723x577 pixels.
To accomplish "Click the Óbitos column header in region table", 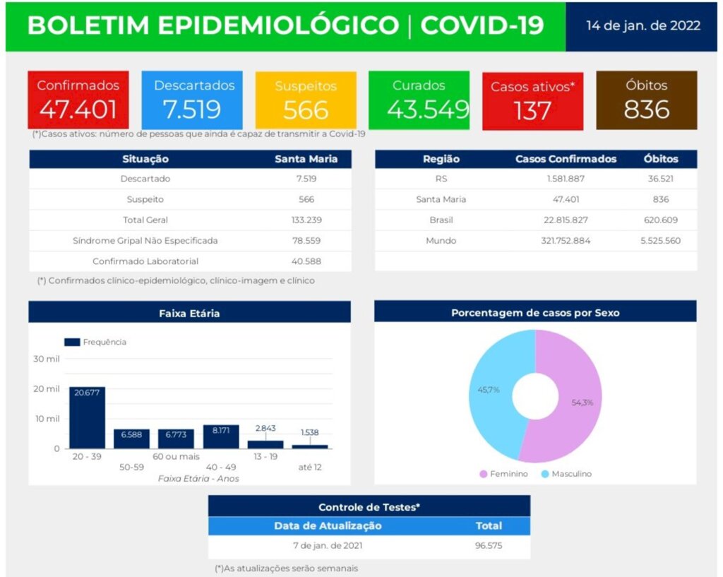I will pos(661,159).
